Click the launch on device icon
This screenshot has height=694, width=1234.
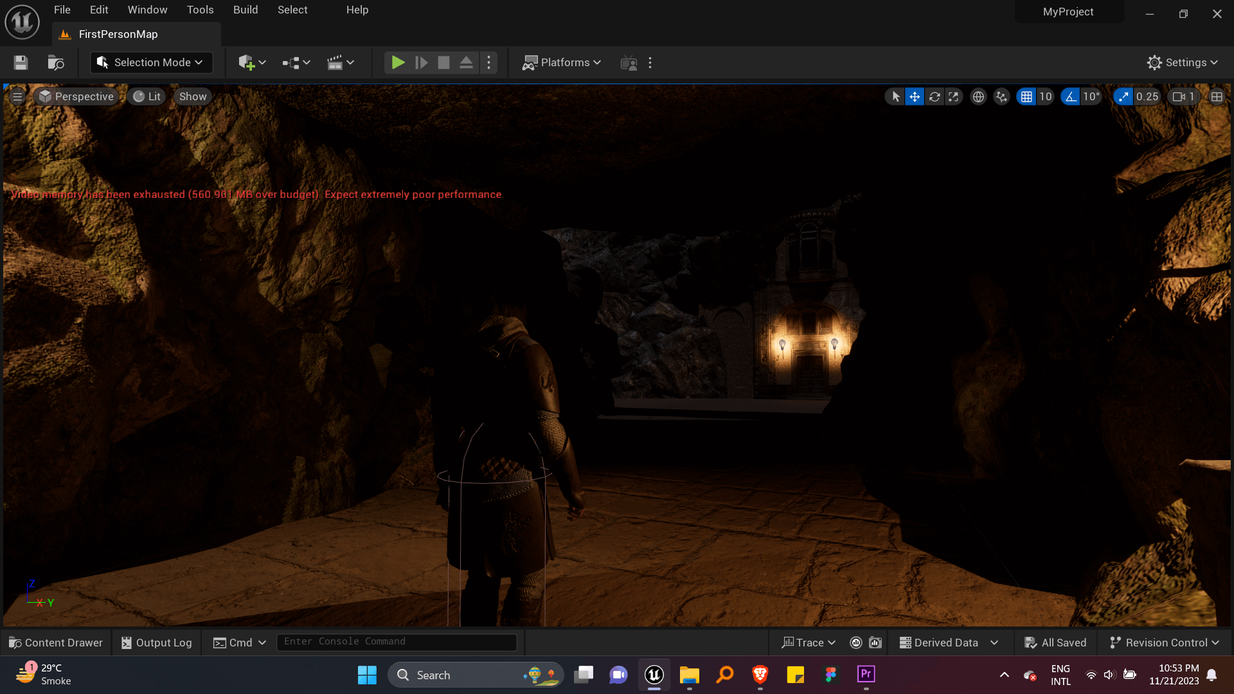click(629, 63)
